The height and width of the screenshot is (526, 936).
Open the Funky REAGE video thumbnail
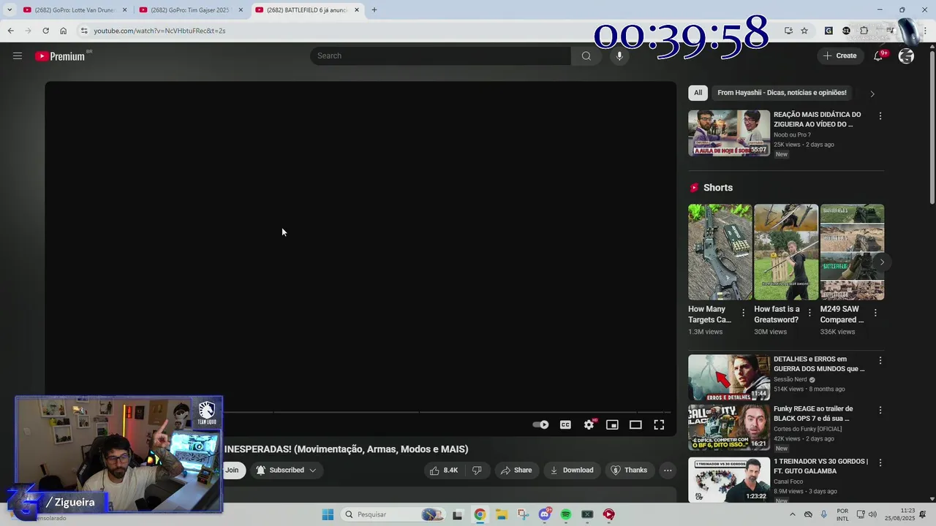[x=729, y=427]
